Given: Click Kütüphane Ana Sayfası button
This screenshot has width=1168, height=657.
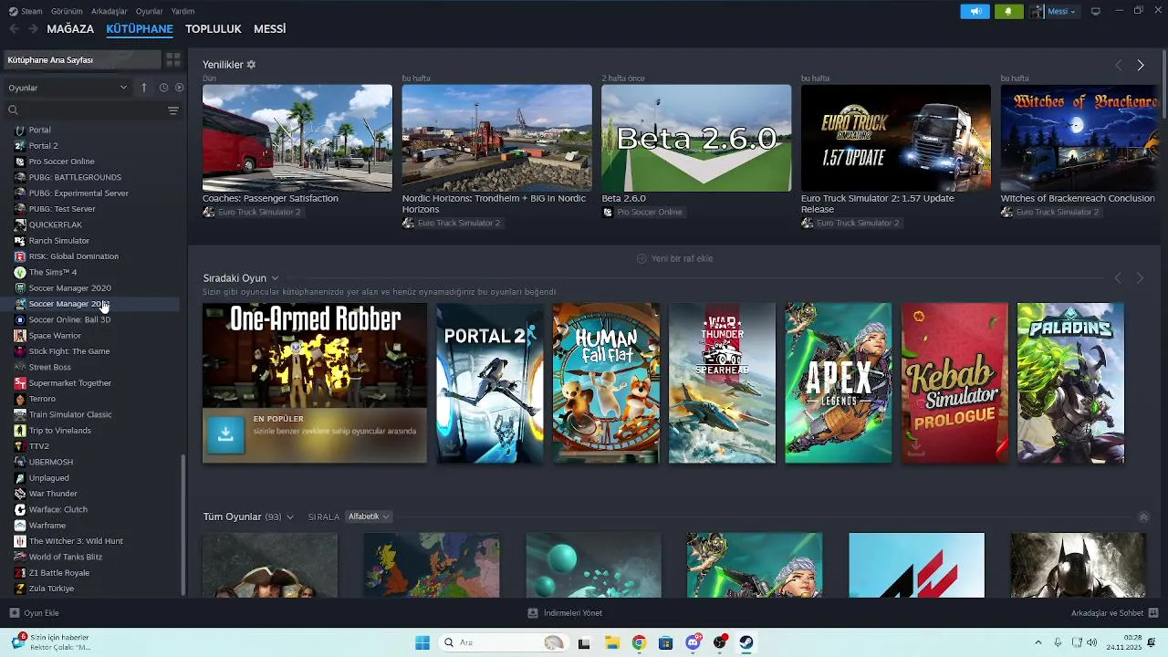Looking at the screenshot, I should 81,59.
